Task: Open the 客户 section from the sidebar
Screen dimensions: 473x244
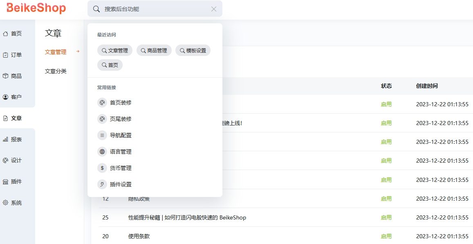Action: point(16,97)
